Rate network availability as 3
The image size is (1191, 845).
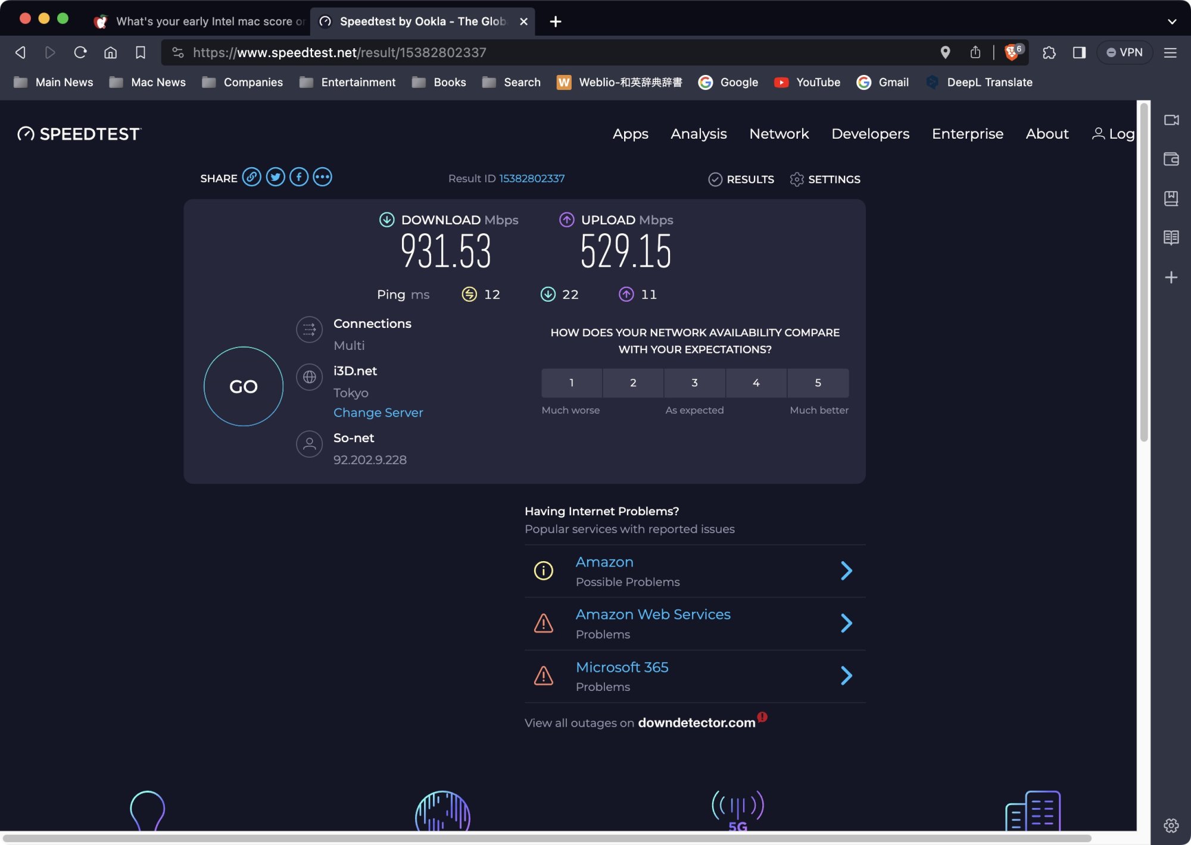point(694,383)
